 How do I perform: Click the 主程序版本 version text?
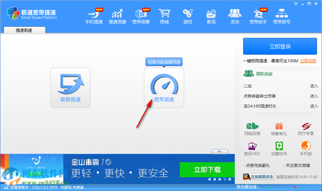[x=34, y=187]
